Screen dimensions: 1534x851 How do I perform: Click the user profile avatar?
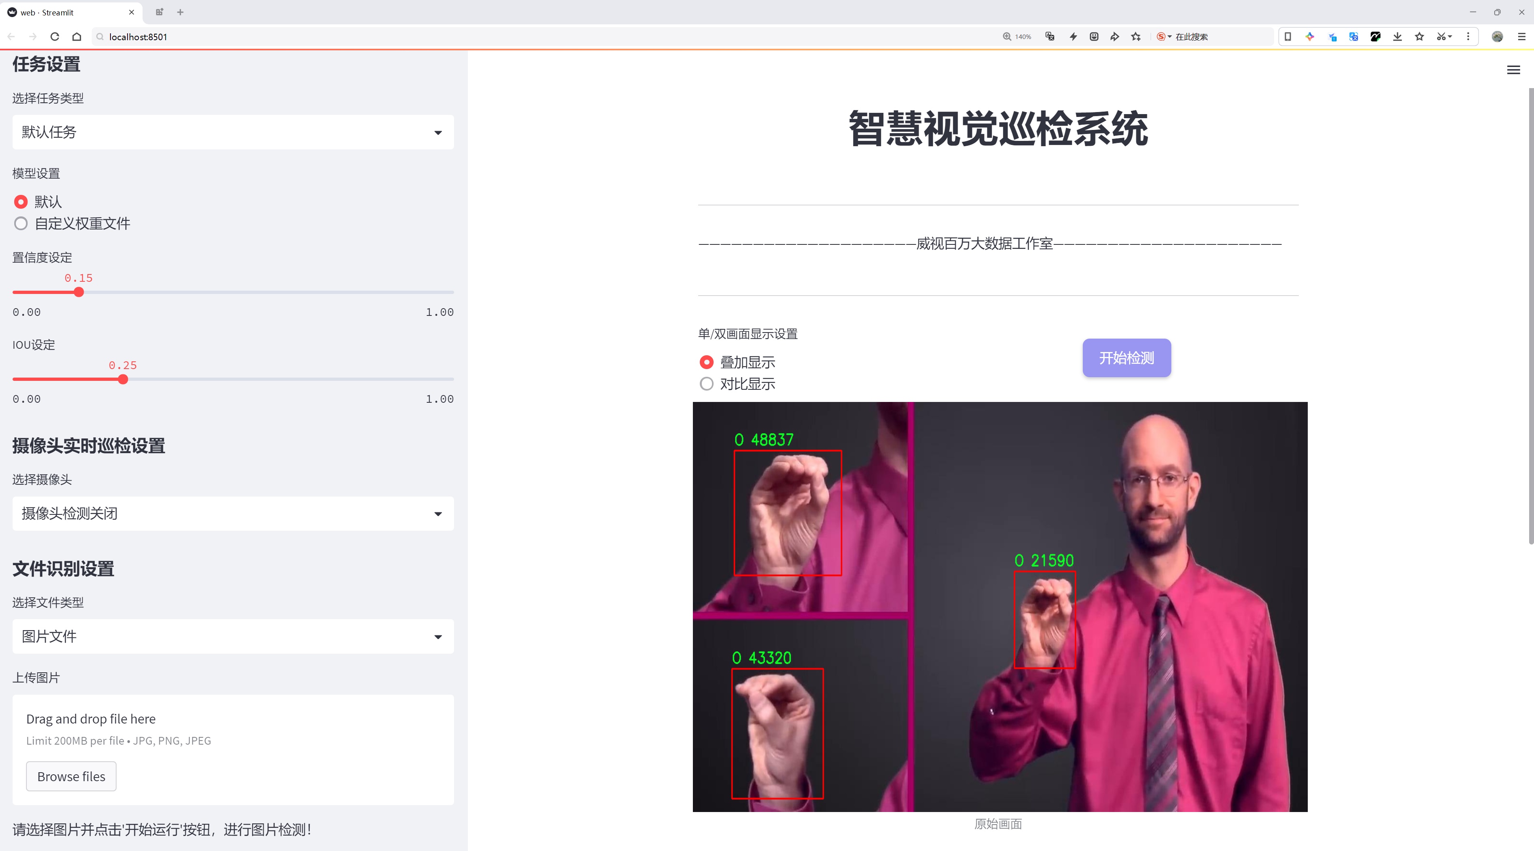1497,37
